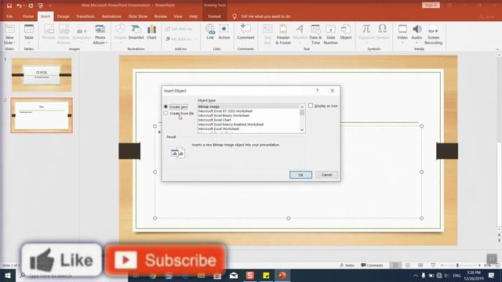Insert Date & Time
Viewport: 502px width, 282px height.
click(315, 34)
